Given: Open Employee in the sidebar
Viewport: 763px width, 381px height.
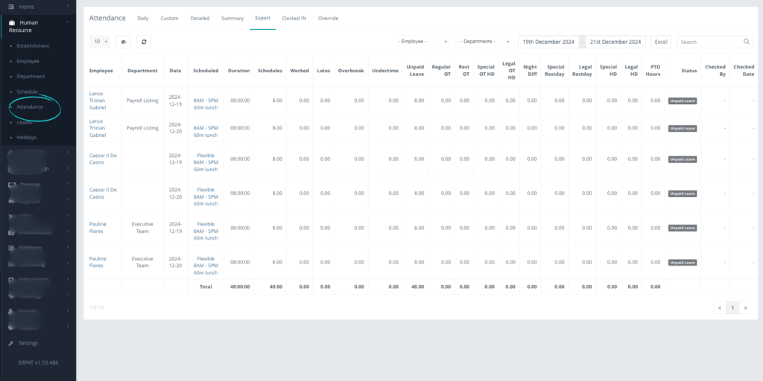Looking at the screenshot, I should (x=28, y=61).
